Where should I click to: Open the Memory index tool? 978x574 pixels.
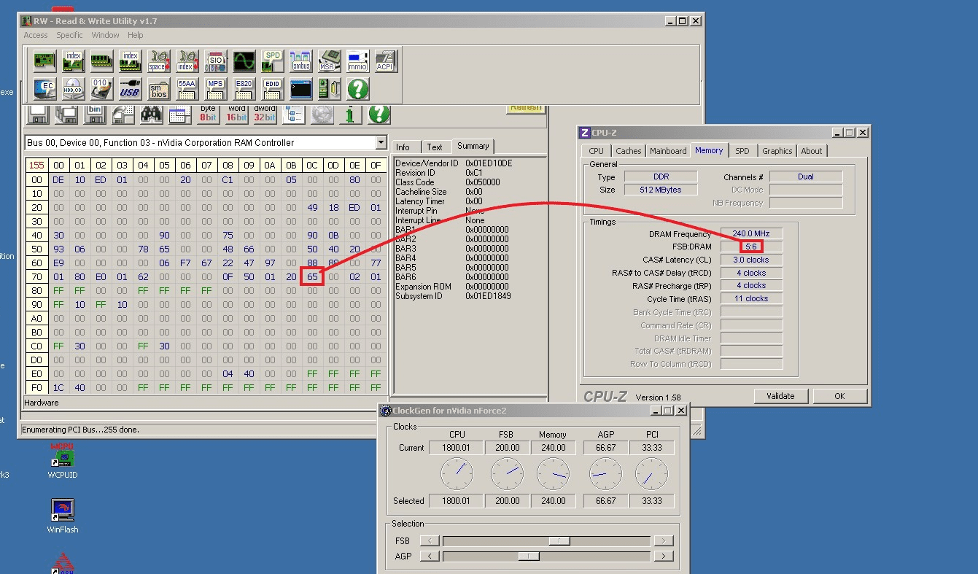coord(130,61)
